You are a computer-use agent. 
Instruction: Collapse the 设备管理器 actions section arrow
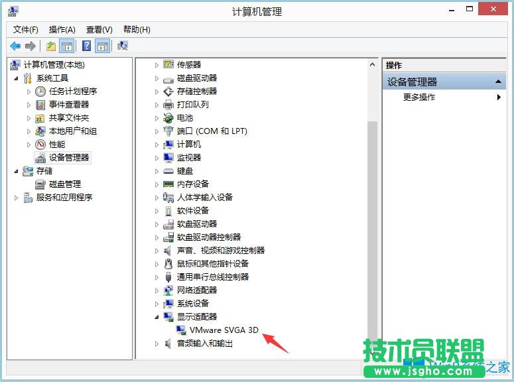(498, 82)
